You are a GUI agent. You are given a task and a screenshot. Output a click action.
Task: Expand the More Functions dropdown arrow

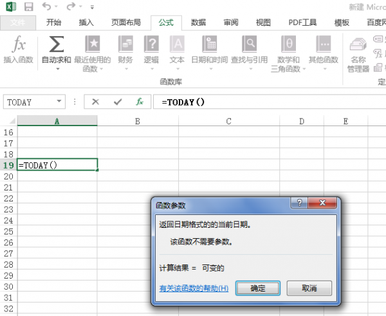coord(325,70)
